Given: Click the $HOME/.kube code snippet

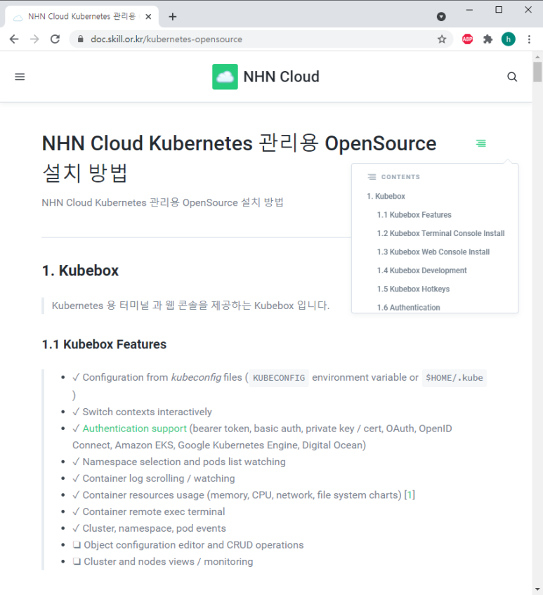Looking at the screenshot, I should click(x=454, y=378).
